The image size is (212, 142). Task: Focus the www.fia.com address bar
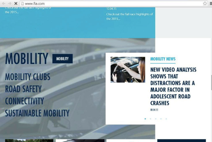pyautogui.click(x=113, y=4)
